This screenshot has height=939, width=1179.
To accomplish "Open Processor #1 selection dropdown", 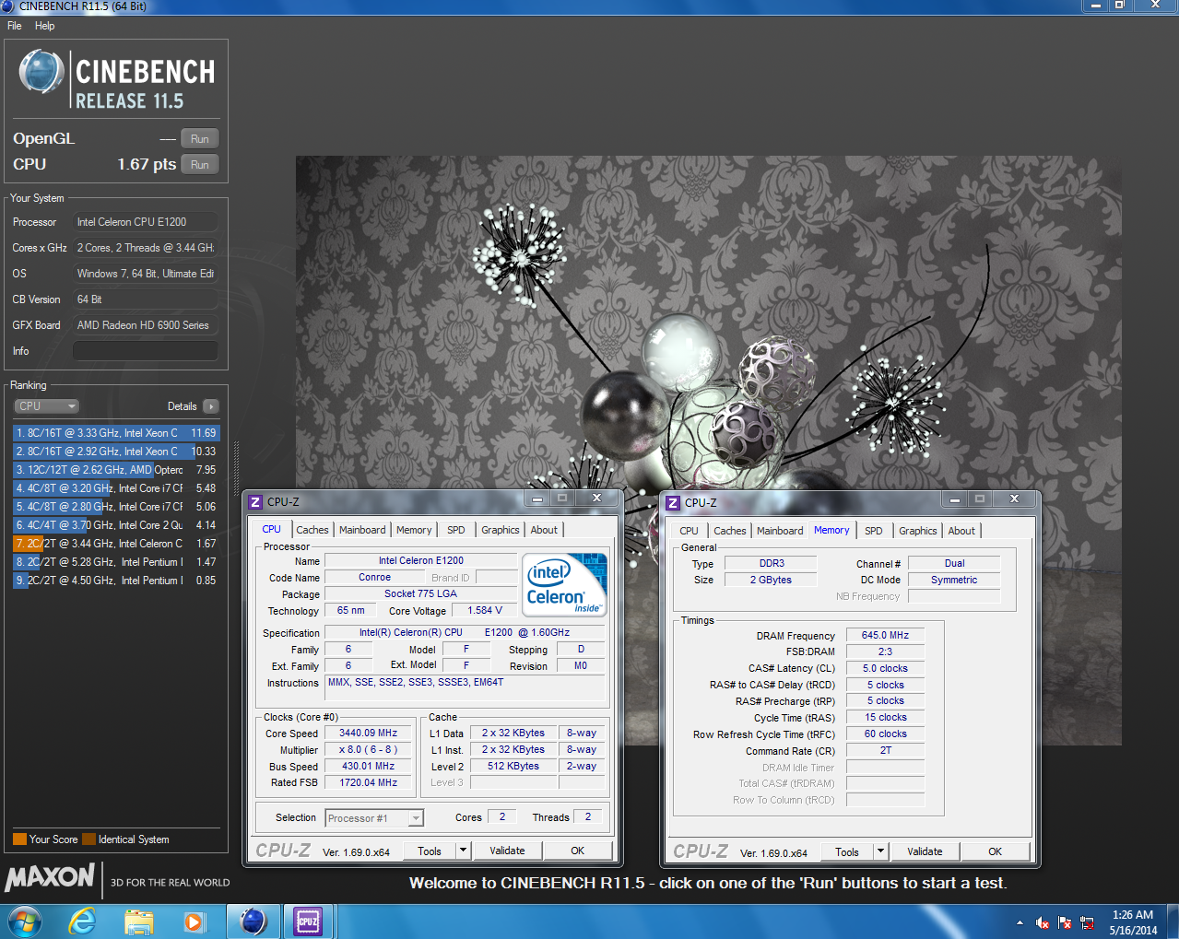I will [x=374, y=818].
